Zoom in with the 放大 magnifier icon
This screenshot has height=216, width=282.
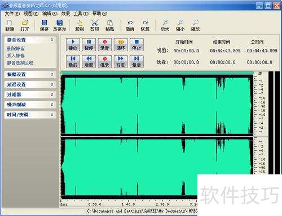point(165,25)
